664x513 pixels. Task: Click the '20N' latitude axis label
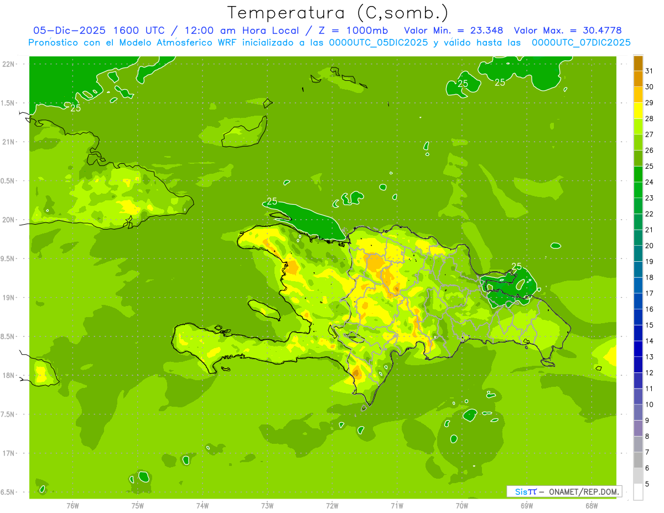tap(8, 220)
